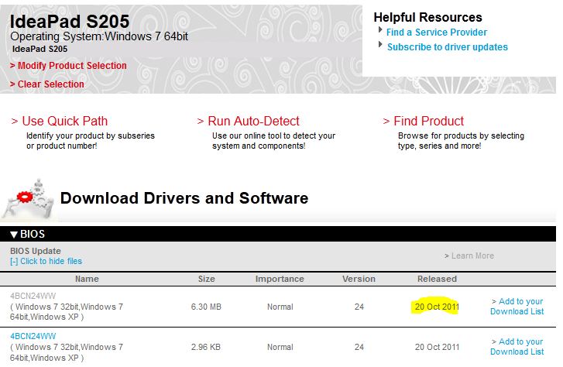
Task: Click the Download Drivers and Software heading
Action: tap(184, 198)
